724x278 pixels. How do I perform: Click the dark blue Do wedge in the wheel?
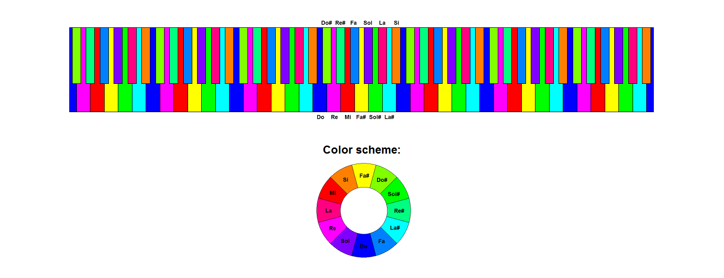364,246
